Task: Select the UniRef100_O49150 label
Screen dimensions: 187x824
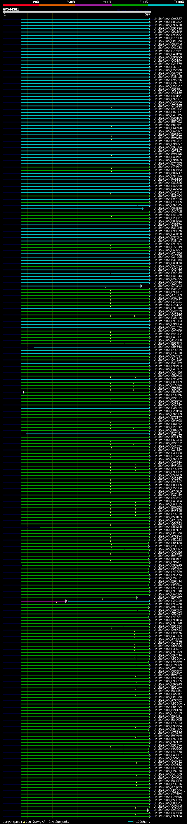Action: 168,54
